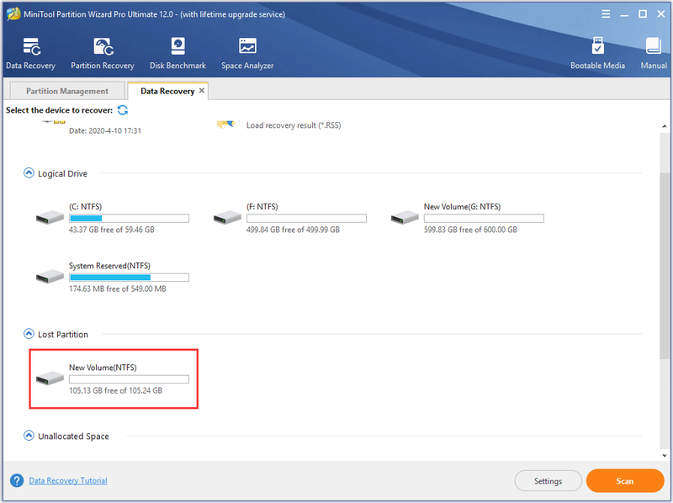Click the '43.37 GB free of 59.46 GB' text
The width and height of the screenshot is (673, 503).
[112, 230]
